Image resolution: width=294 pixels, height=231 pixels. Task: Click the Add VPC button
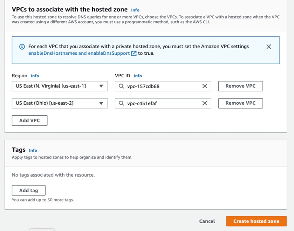pyautogui.click(x=30, y=120)
